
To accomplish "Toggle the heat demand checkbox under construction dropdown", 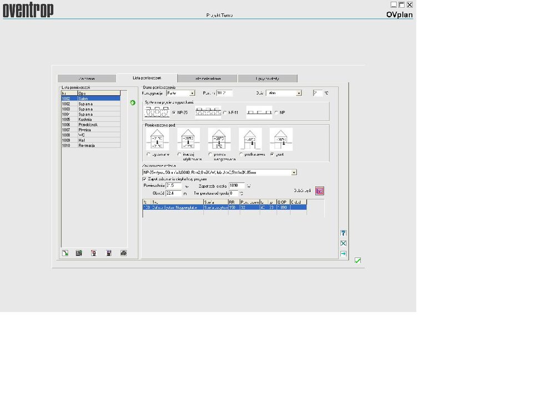I will click(x=145, y=179).
